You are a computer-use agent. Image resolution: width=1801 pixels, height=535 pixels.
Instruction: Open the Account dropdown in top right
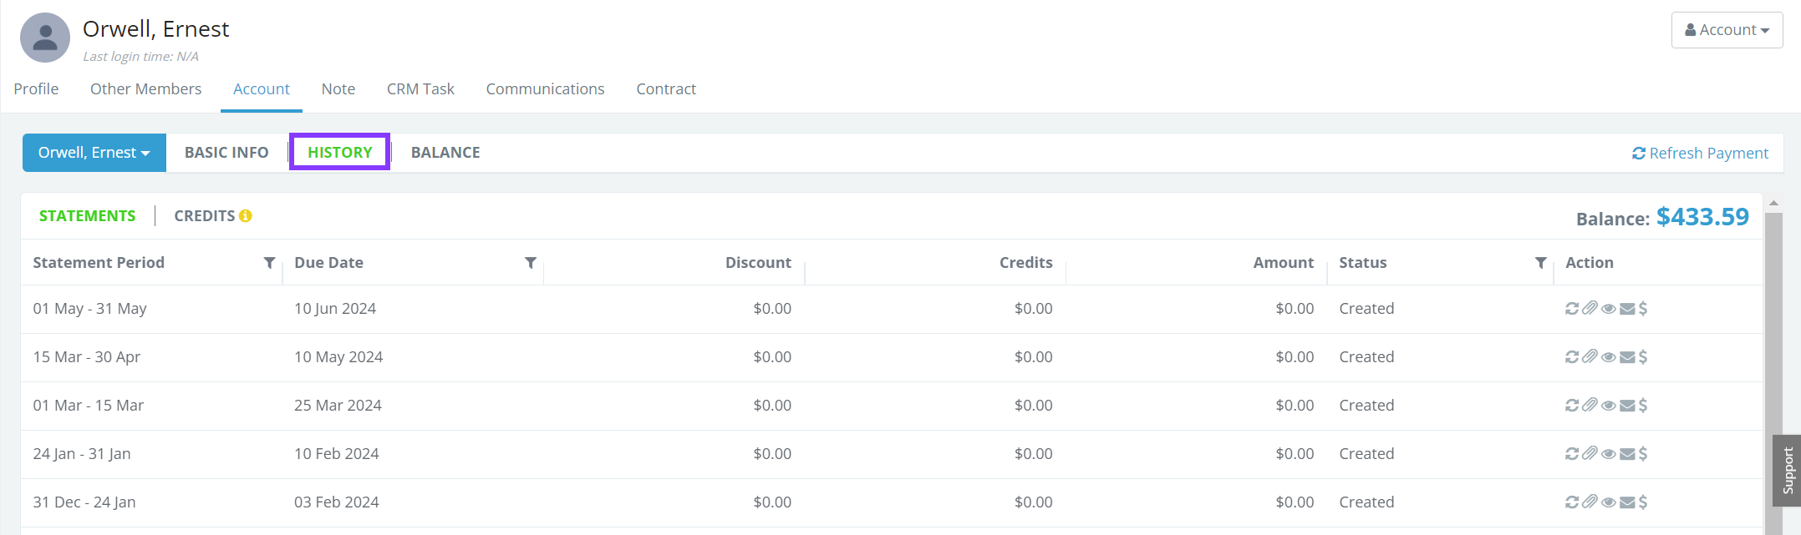(1727, 30)
